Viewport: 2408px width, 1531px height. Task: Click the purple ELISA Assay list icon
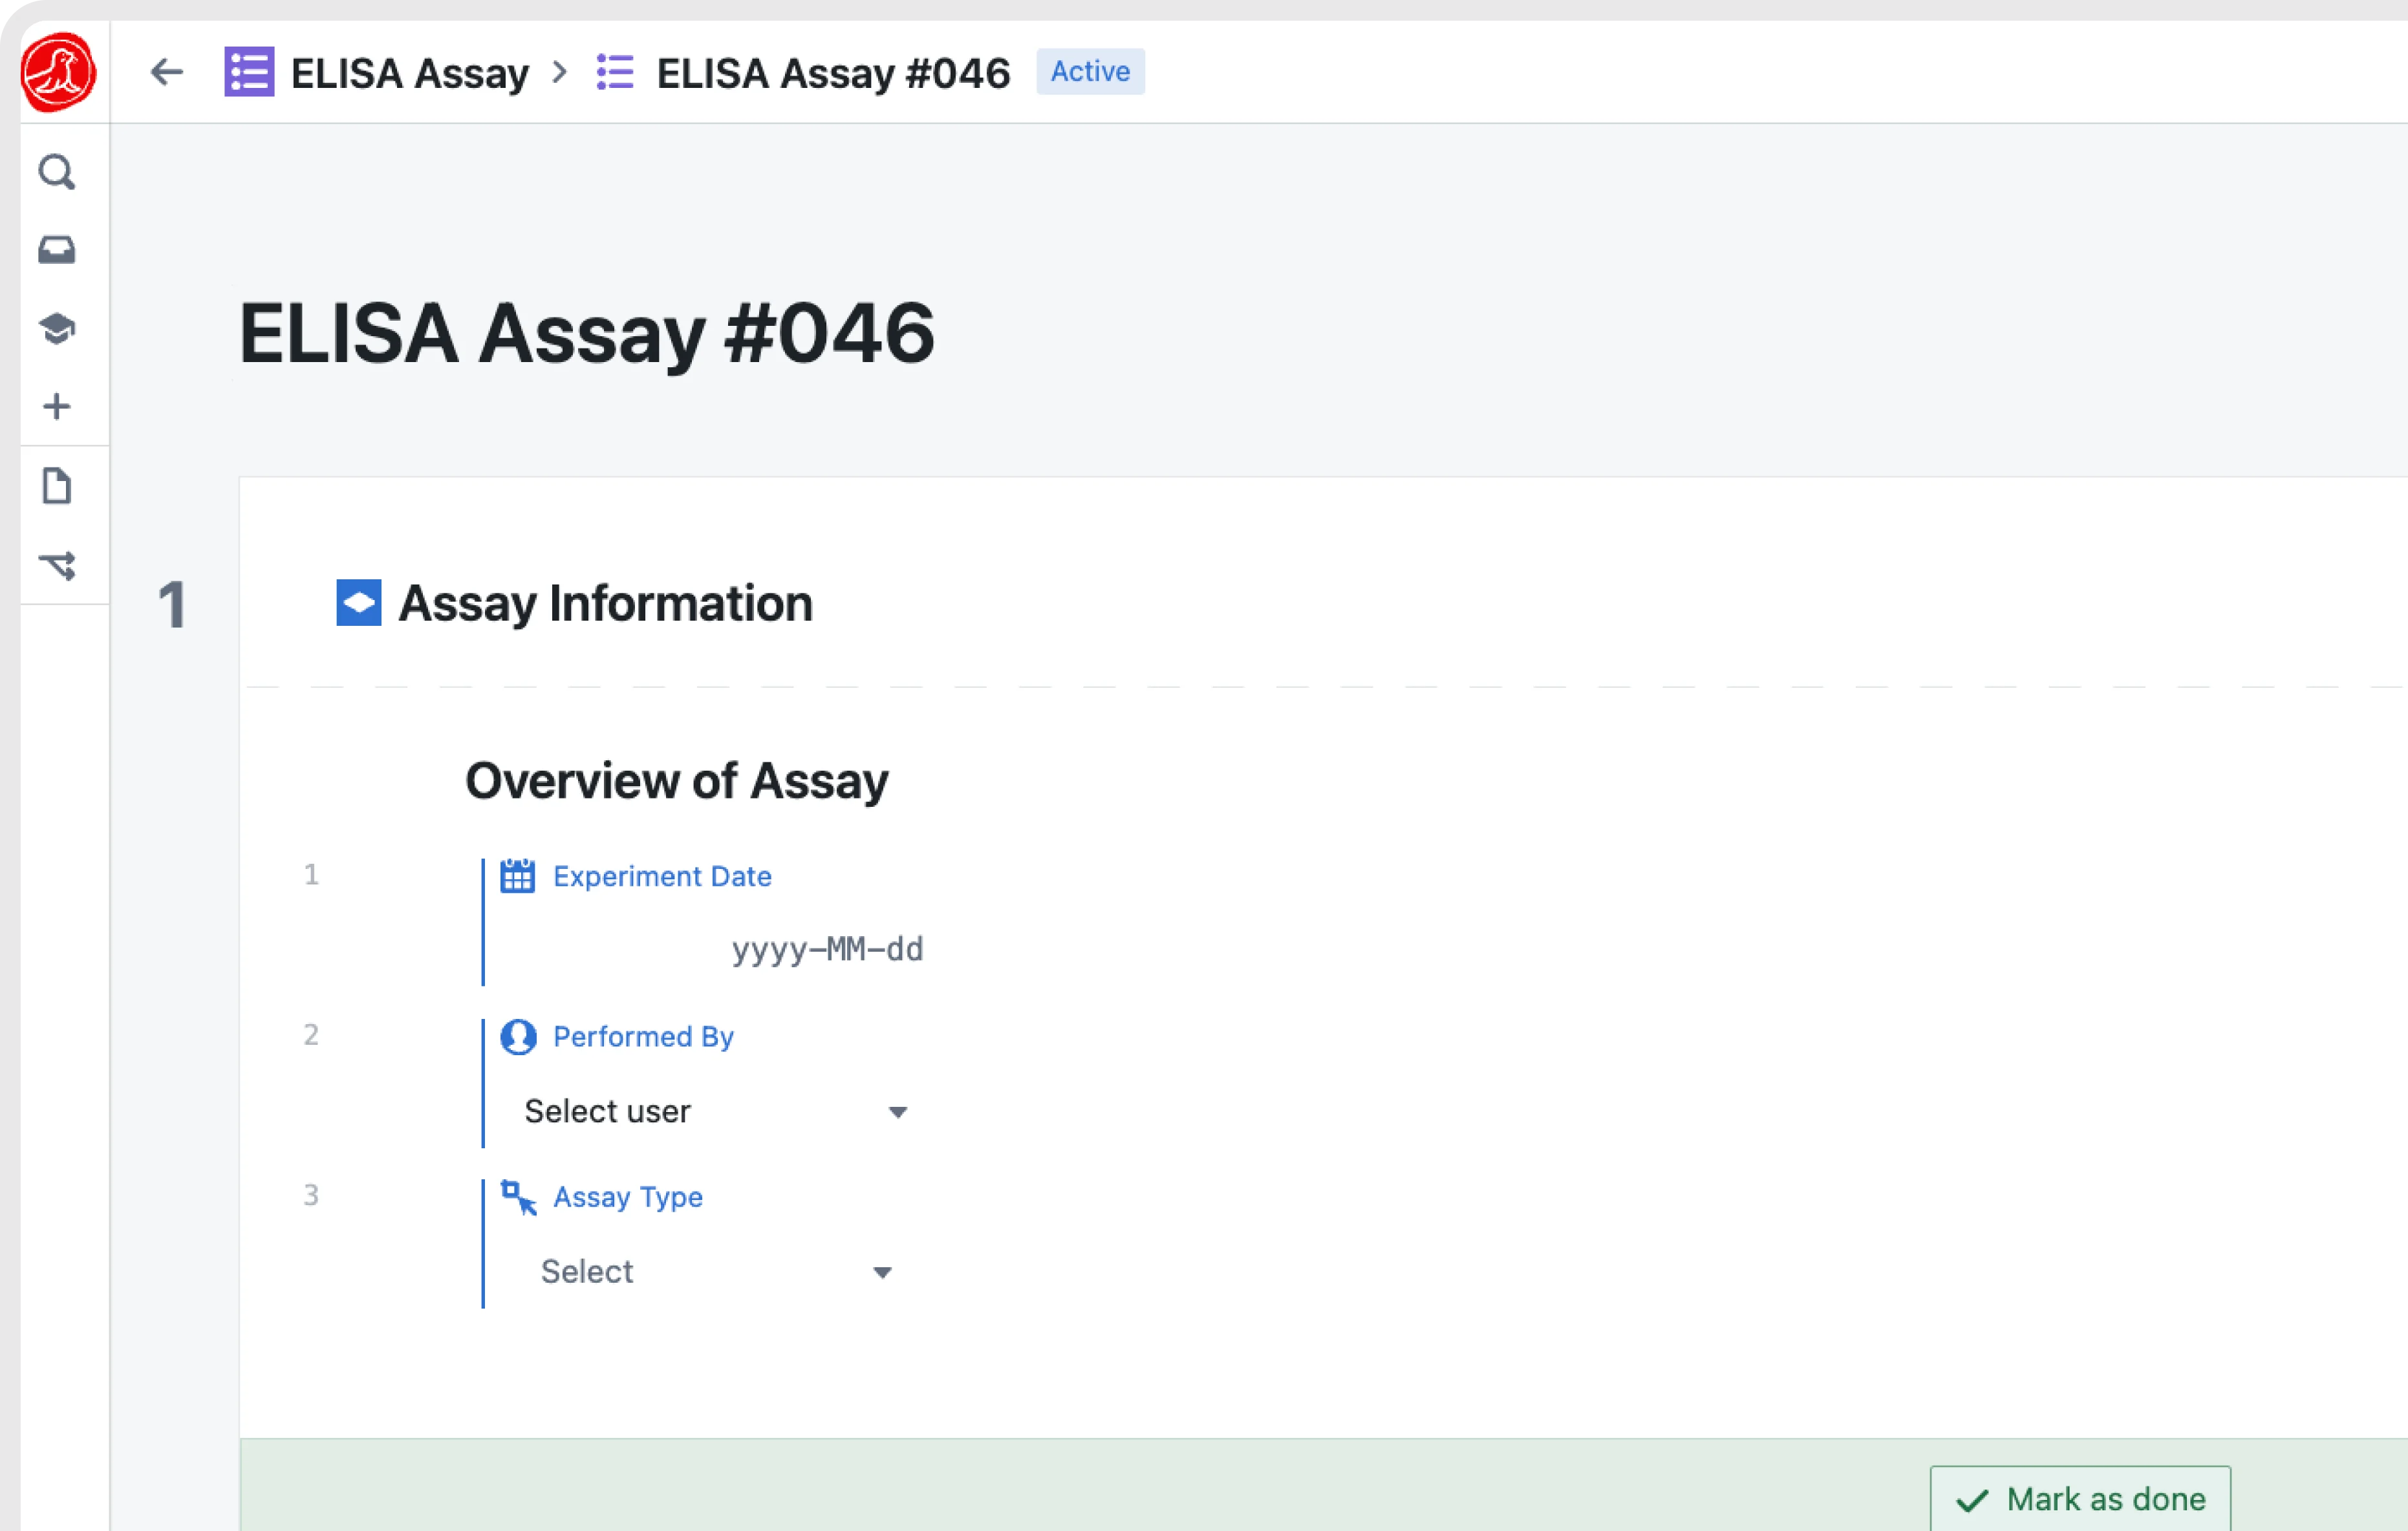tap(249, 72)
